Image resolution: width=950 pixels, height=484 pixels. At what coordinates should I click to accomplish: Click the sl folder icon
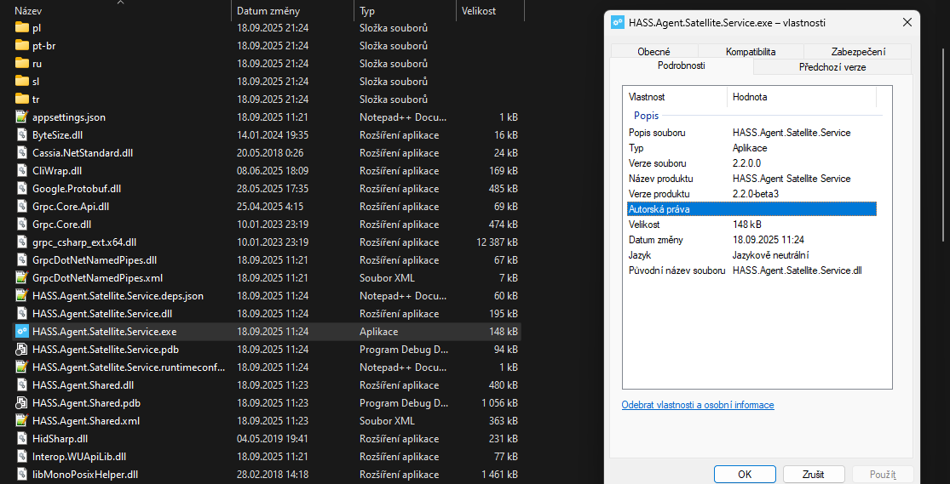click(22, 81)
